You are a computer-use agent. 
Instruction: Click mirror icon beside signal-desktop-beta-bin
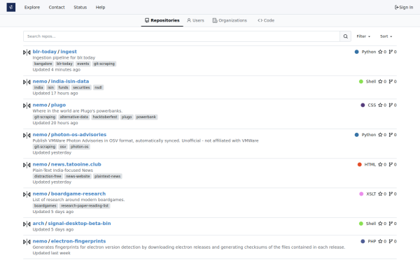tap(27, 224)
